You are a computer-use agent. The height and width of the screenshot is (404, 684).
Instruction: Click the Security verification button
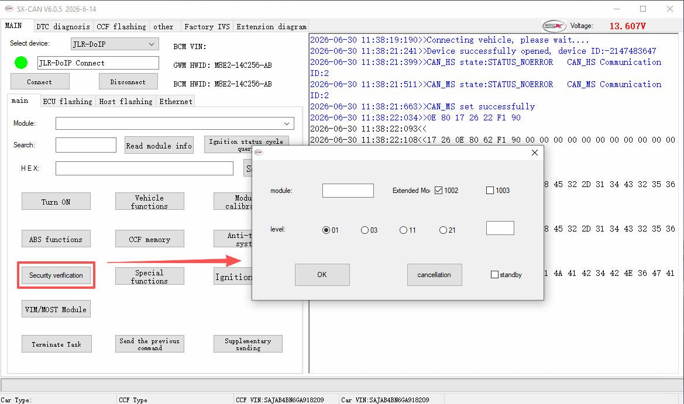[56, 275]
